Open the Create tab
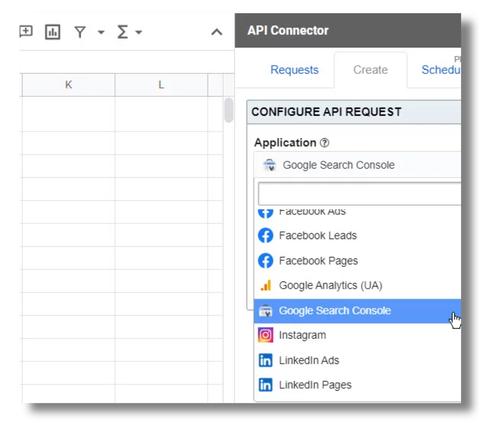This screenshot has height=423, width=479. click(x=371, y=70)
